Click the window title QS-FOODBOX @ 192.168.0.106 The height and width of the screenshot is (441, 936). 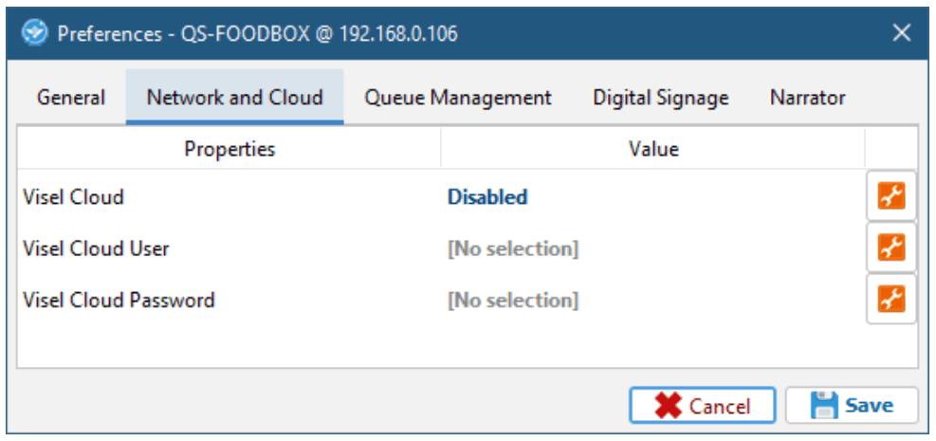pyautogui.click(x=319, y=34)
